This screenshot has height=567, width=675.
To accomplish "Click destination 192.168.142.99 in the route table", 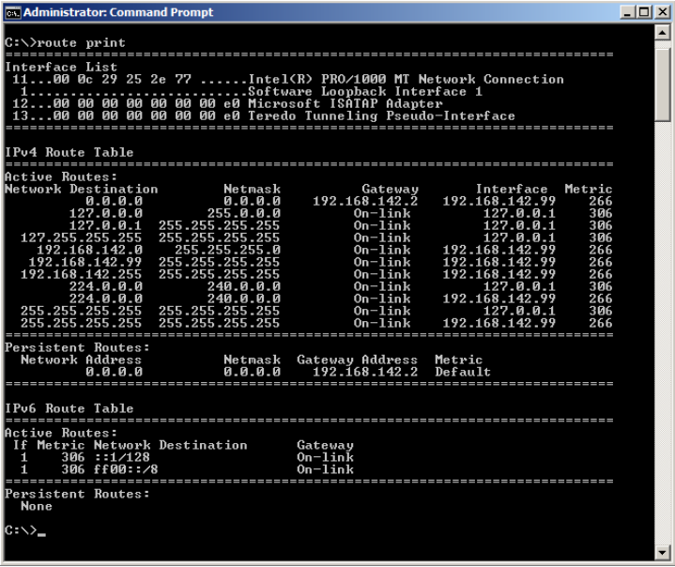I will click(85, 262).
